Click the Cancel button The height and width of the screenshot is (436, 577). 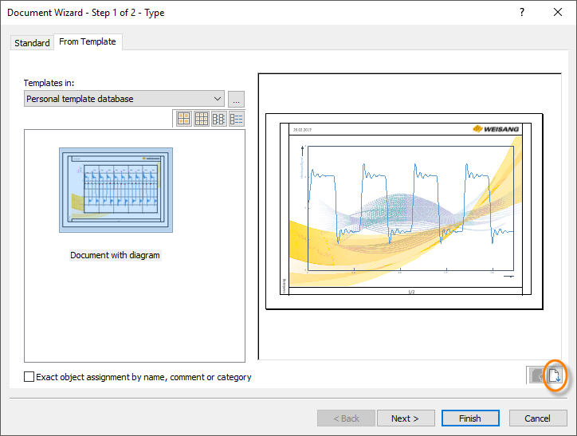[537, 418]
